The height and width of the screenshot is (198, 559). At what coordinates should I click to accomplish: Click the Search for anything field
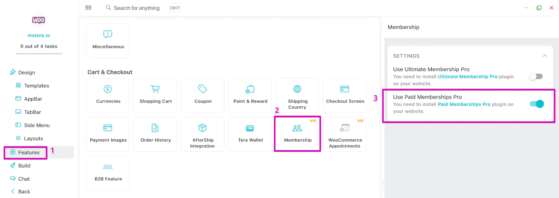(136, 8)
